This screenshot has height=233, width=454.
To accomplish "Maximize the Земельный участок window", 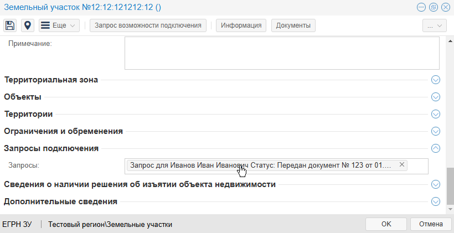I will (433, 7).
